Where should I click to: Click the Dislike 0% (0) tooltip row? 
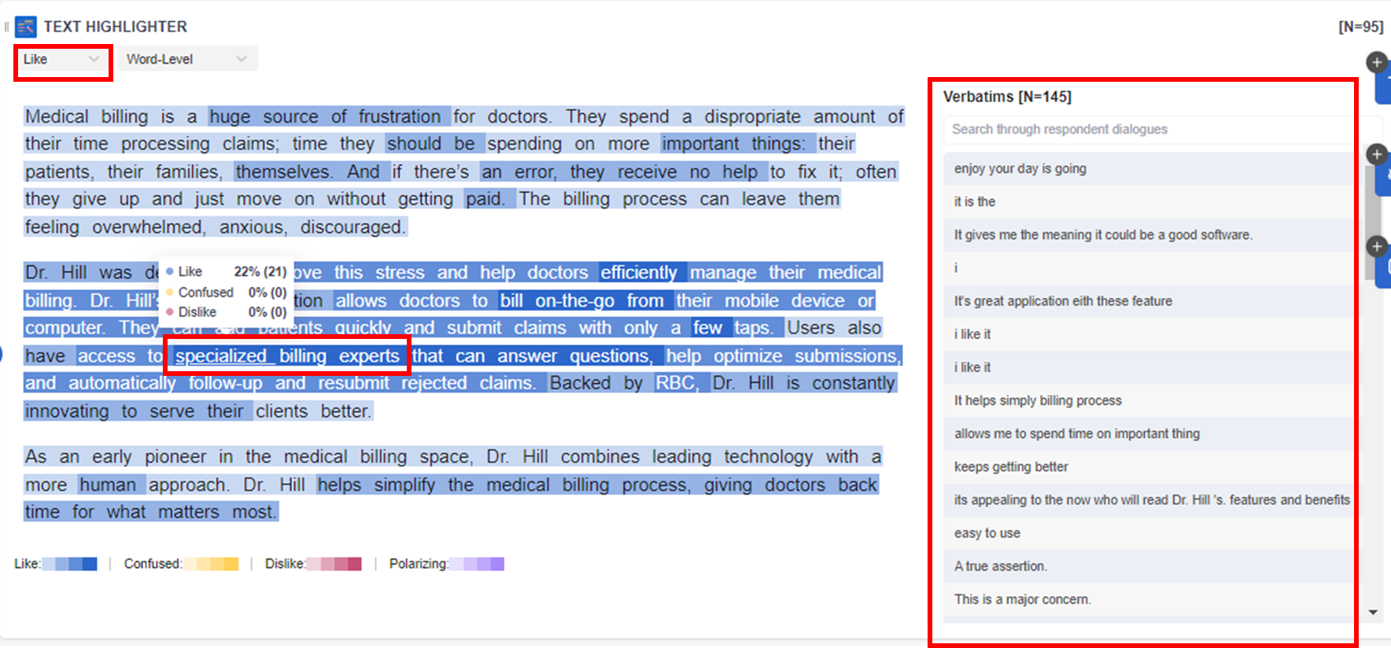point(227,311)
